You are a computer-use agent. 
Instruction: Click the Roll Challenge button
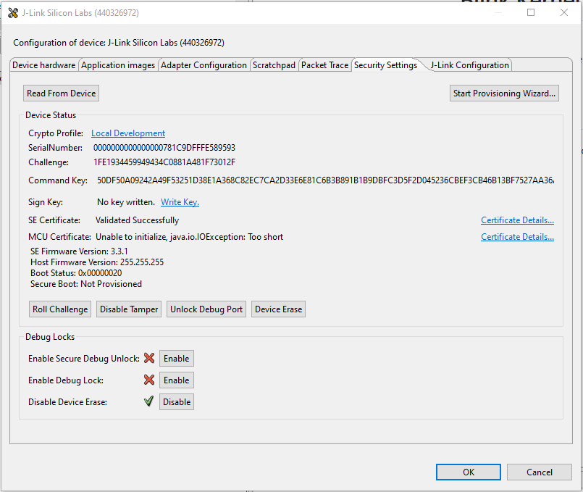(59, 309)
